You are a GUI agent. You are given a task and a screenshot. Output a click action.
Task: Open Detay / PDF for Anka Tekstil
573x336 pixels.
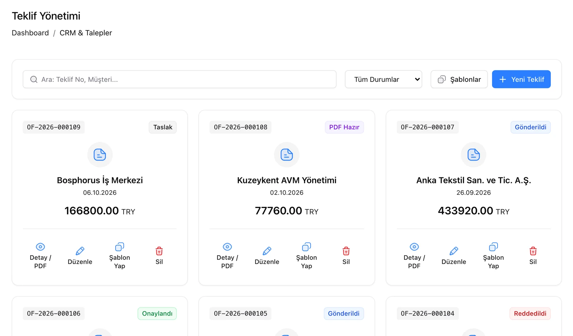point(414,256)
